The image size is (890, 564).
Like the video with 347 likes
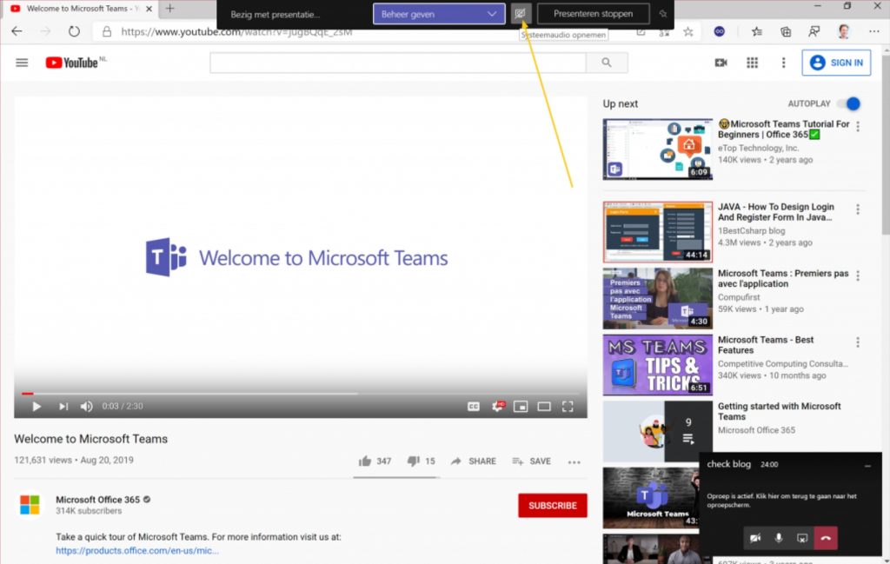coord(375,461)
